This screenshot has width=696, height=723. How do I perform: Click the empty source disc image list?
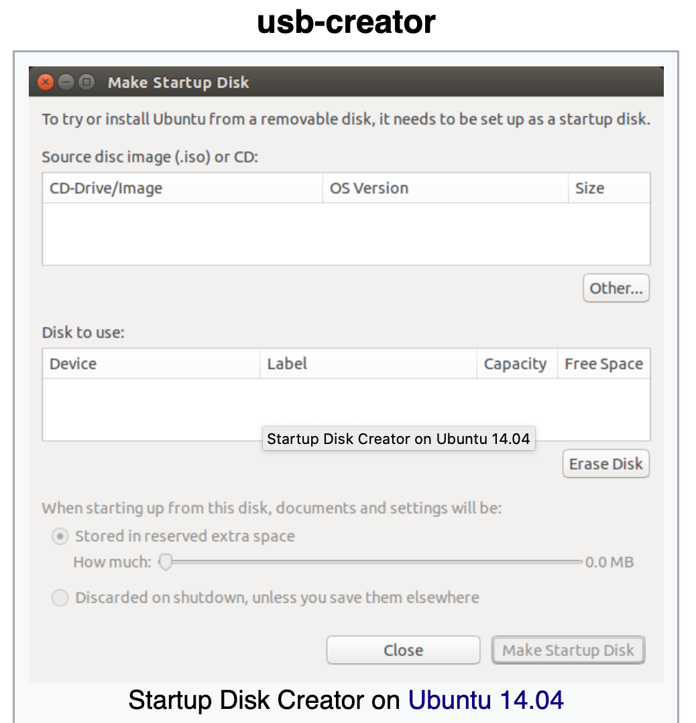pyautogui.click(x=346, y=233)
